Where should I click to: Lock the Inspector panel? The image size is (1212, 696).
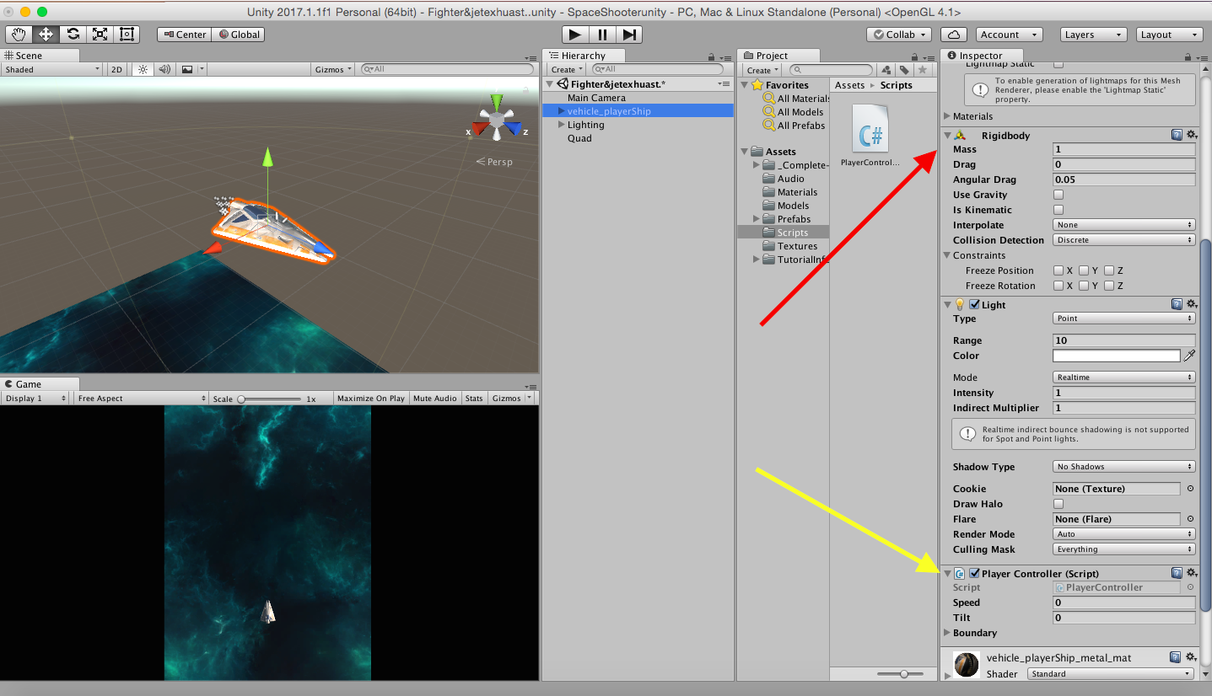pyautogui.click(x=1189, y=55)
